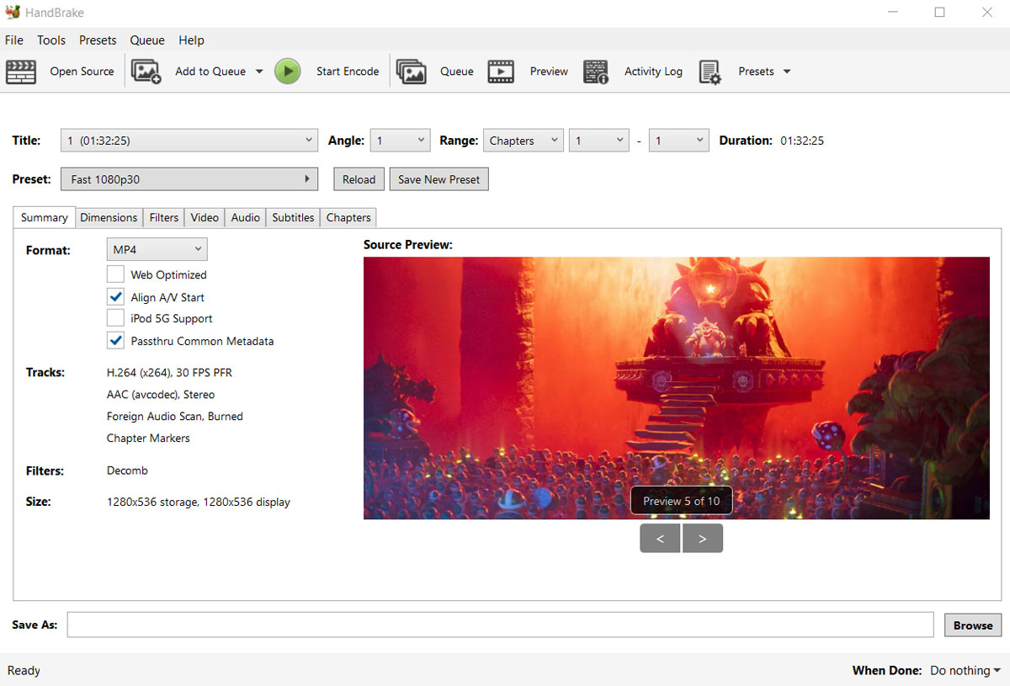Click the Browse button

coord(973,625)
